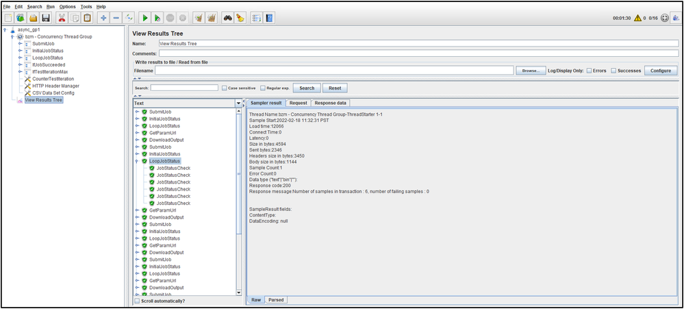Click the grey Stop toolbar icon
684x309 pixels.
[x=170, y=18]
